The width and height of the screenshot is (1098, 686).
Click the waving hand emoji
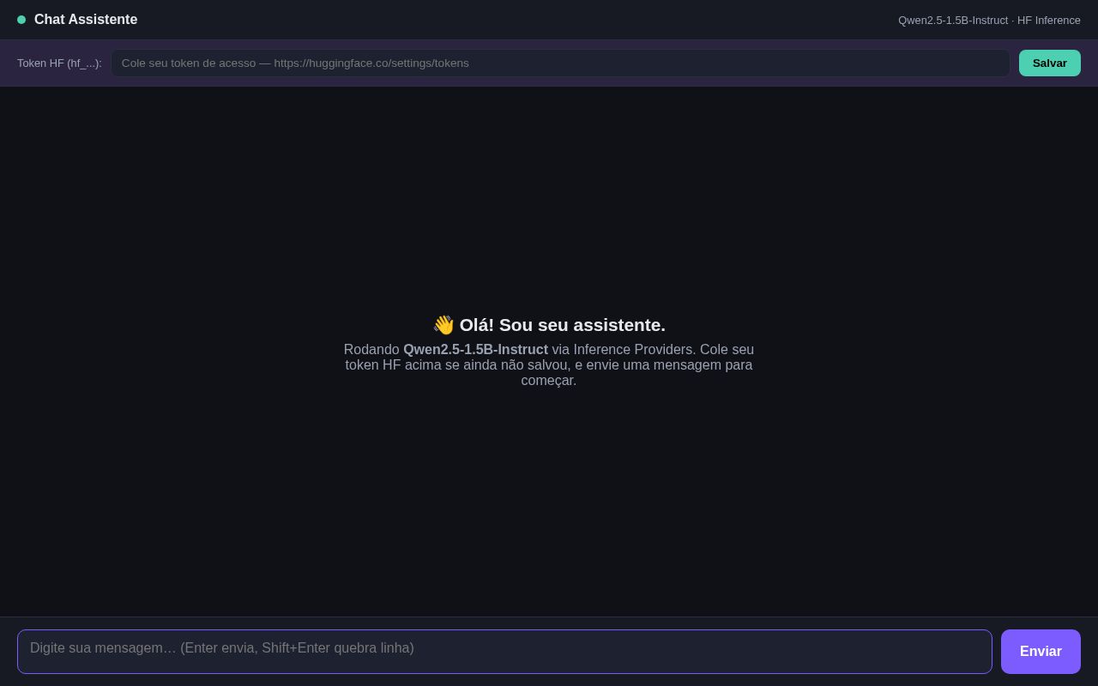[443, 325]
